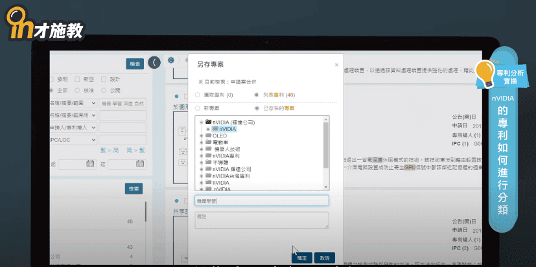Viewport: 536px width, 267px height.
Task: Open settings gear icon
Action: [170, 60]
